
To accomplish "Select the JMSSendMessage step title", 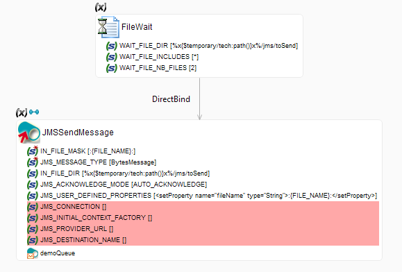I will coord(78,133).
